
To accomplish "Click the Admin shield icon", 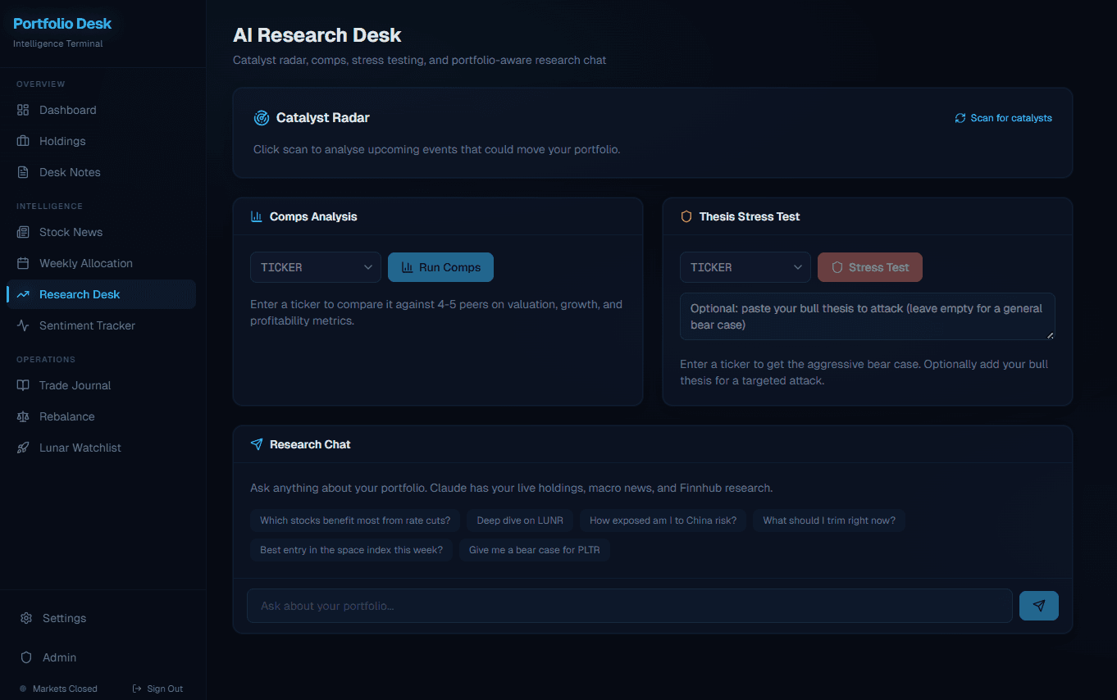I will point(26,657).
